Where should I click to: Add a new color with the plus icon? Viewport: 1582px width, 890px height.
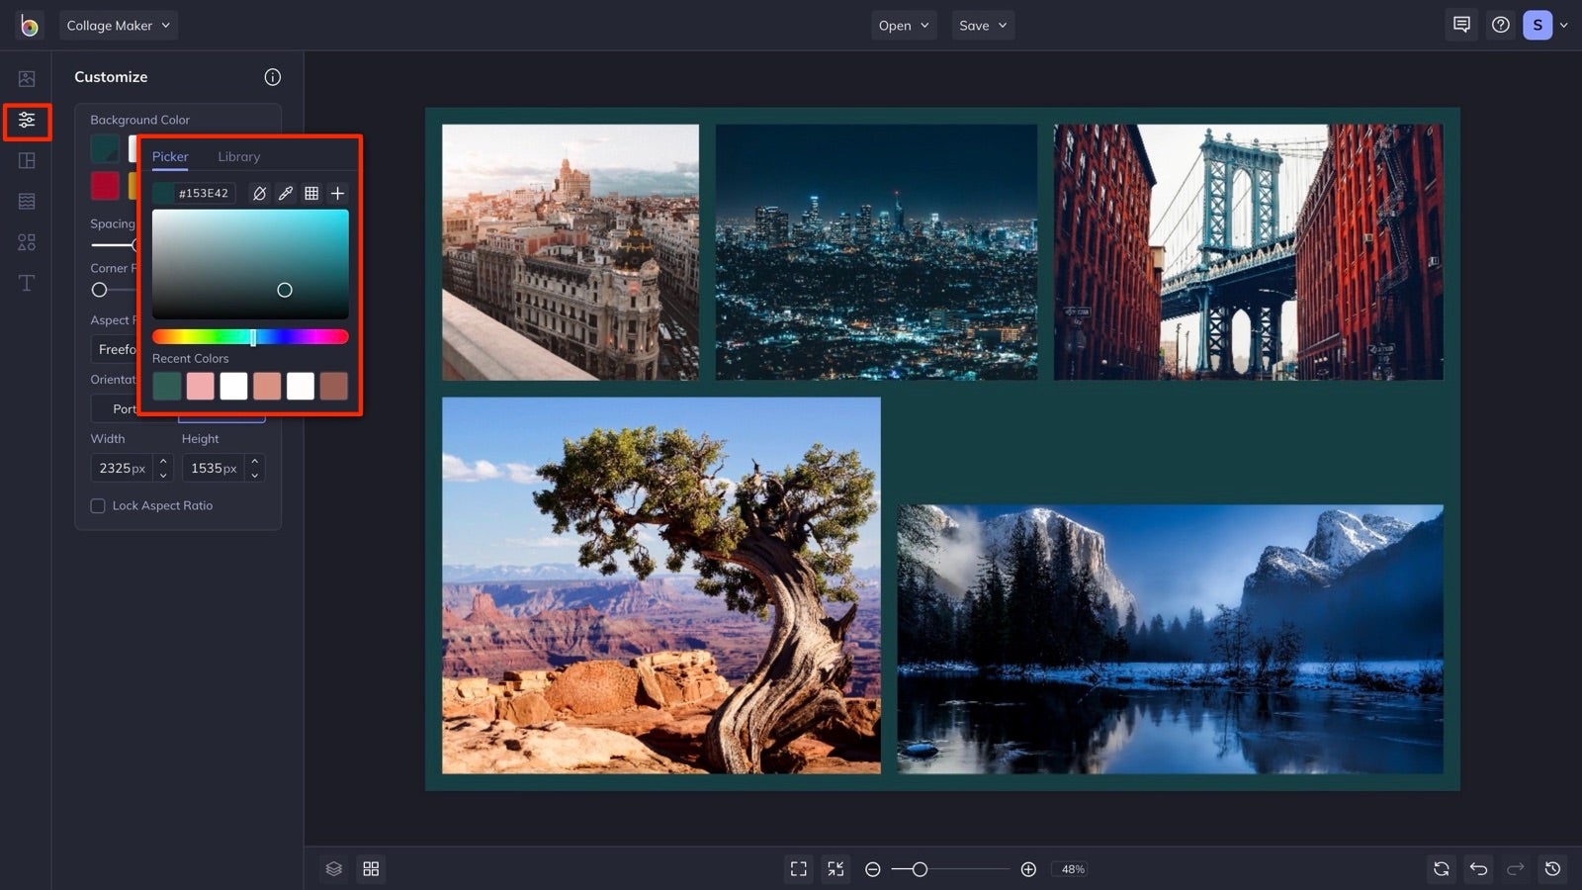[337, 193]
